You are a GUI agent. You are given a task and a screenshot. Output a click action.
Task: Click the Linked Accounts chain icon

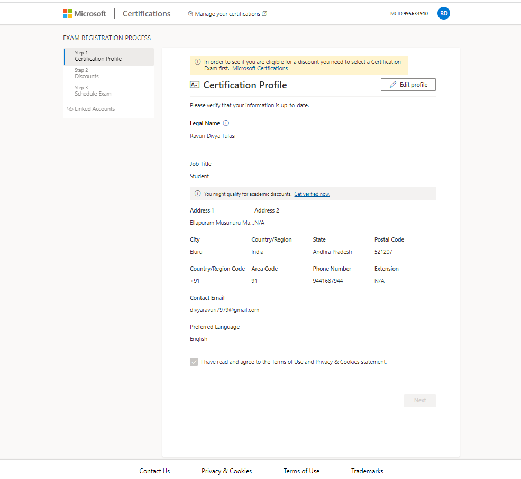pos(70,109)
